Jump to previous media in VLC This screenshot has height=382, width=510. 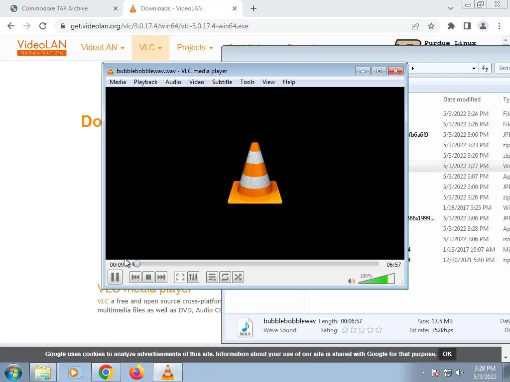click(135, 277)
